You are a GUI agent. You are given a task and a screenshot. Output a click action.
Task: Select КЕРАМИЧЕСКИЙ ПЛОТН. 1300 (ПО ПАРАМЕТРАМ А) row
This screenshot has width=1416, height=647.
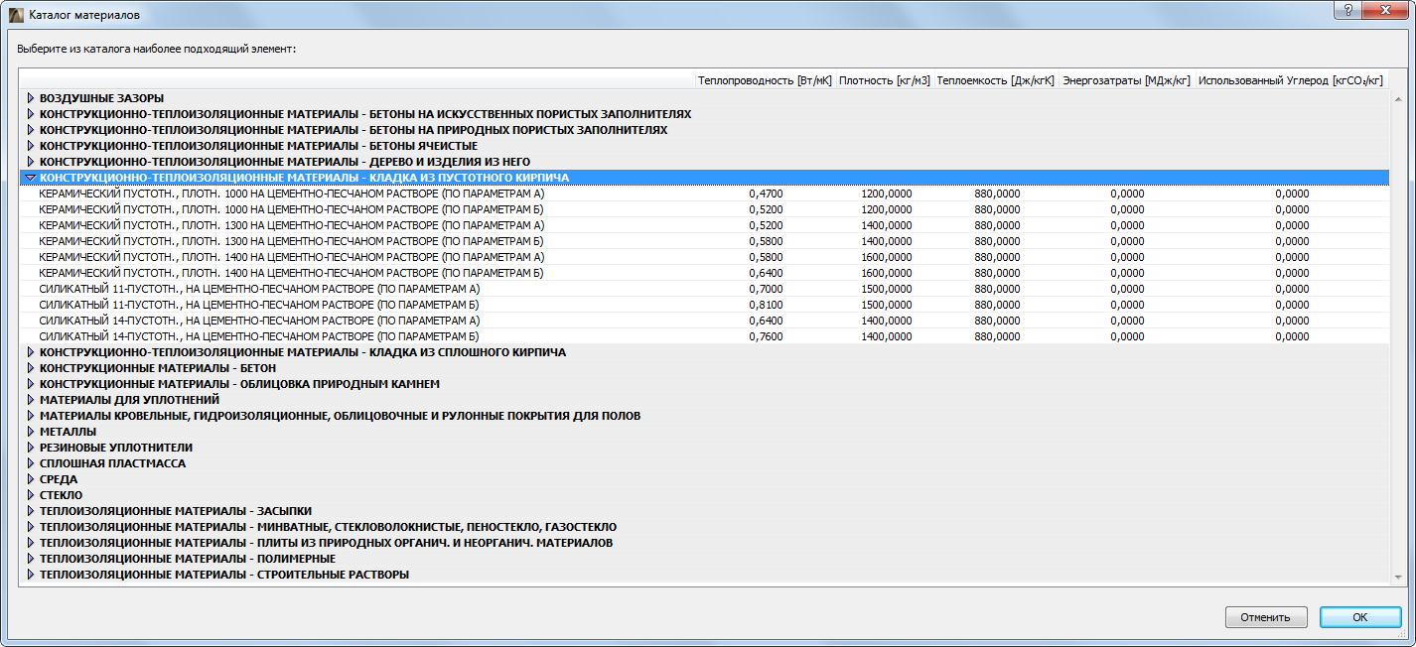704,225
